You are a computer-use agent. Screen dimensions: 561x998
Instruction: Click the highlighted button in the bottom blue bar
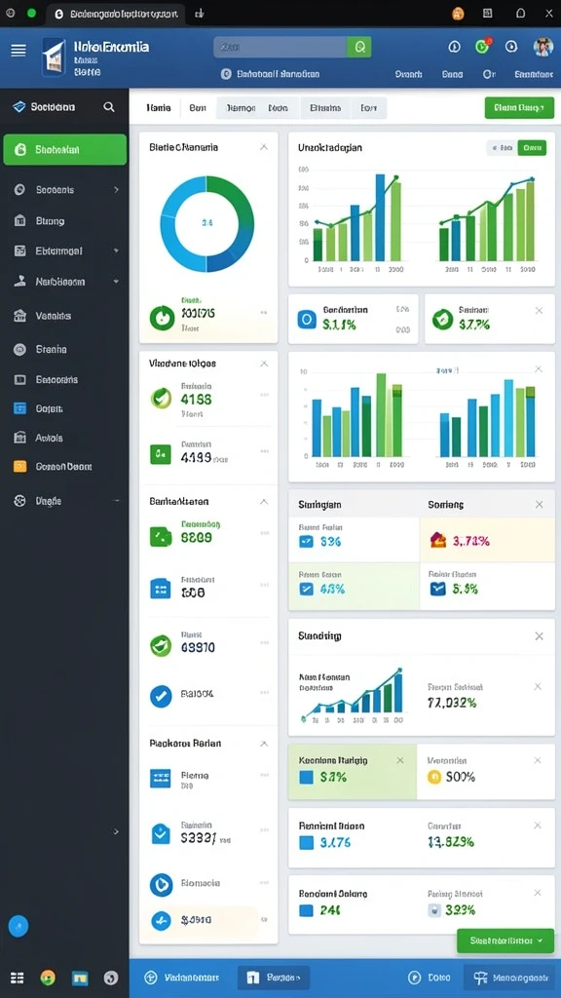[x=273, y=977]
